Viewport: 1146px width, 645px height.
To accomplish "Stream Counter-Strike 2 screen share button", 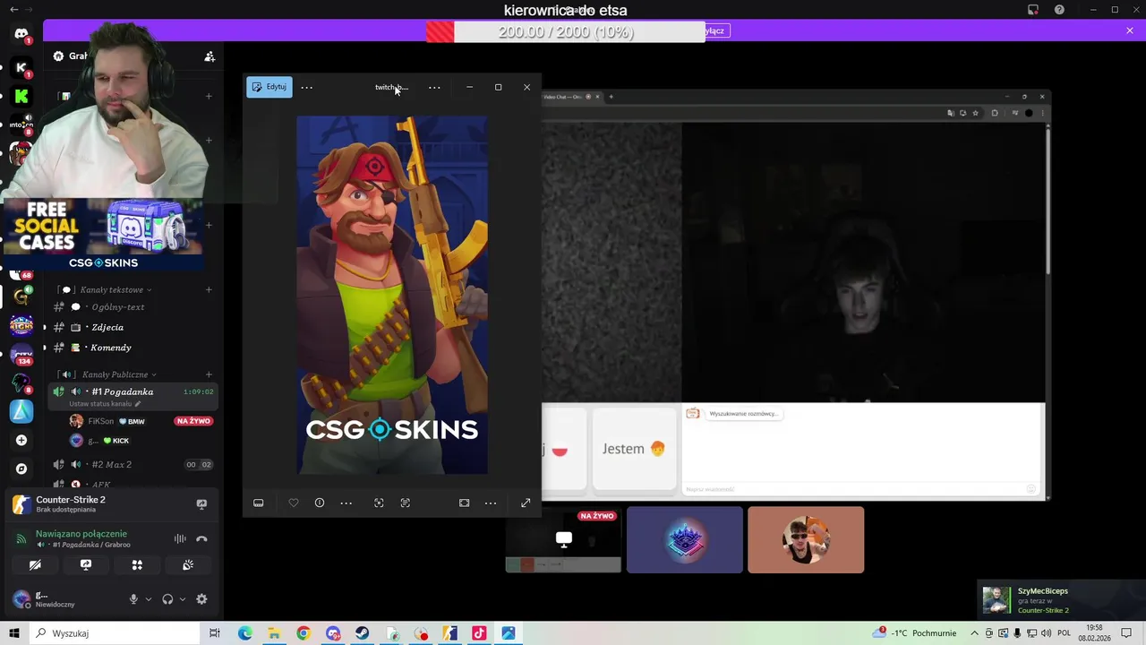I will click(201, 504).
